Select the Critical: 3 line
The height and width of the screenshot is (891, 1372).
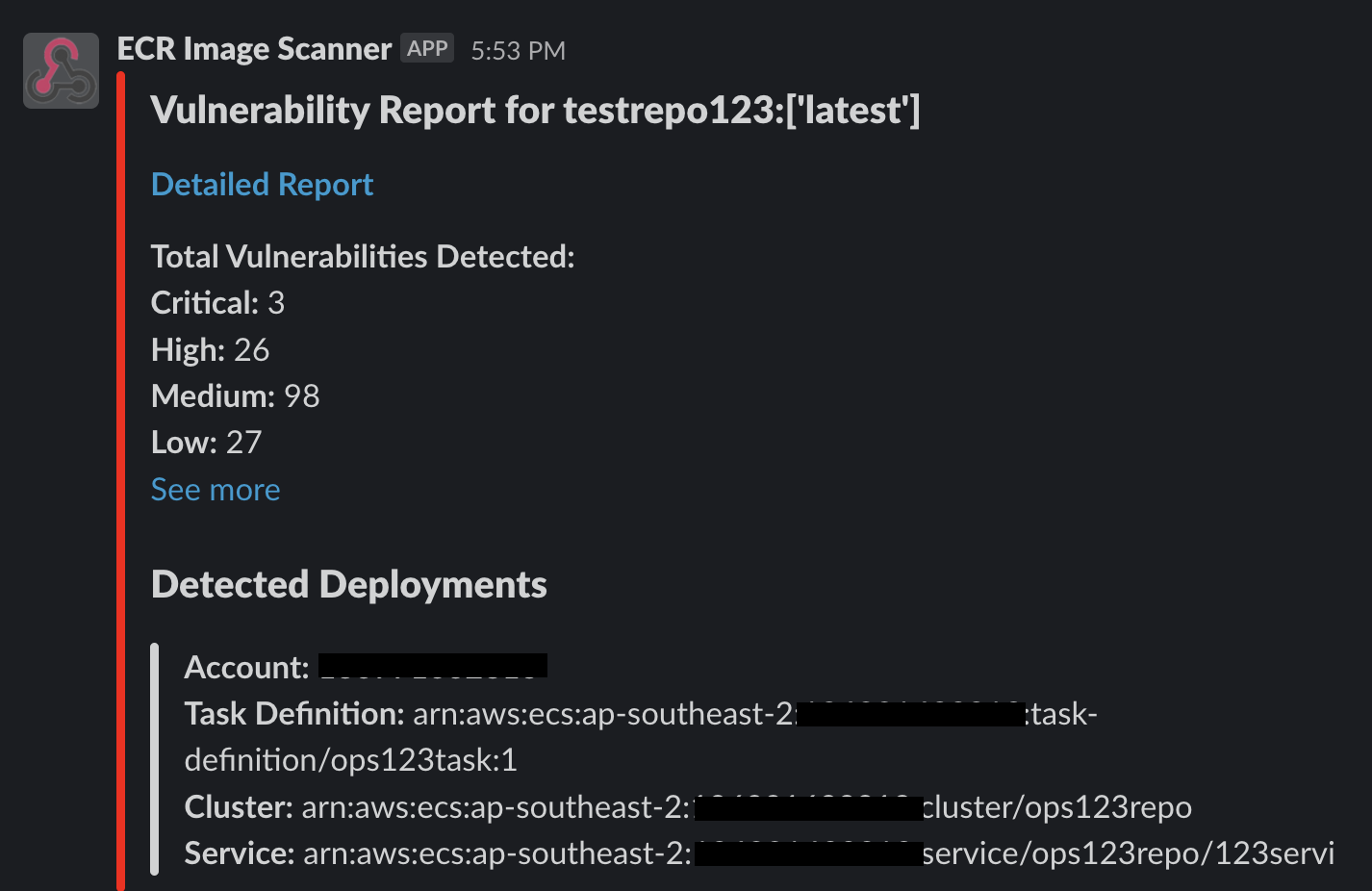217,303
